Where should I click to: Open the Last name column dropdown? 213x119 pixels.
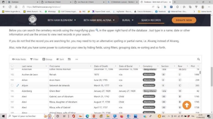(x=46, y=66)
